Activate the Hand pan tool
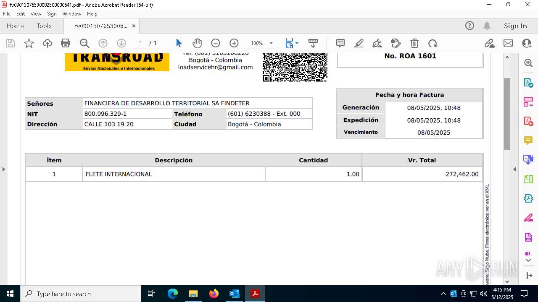 pyautogui.click(x=197, y=43)
